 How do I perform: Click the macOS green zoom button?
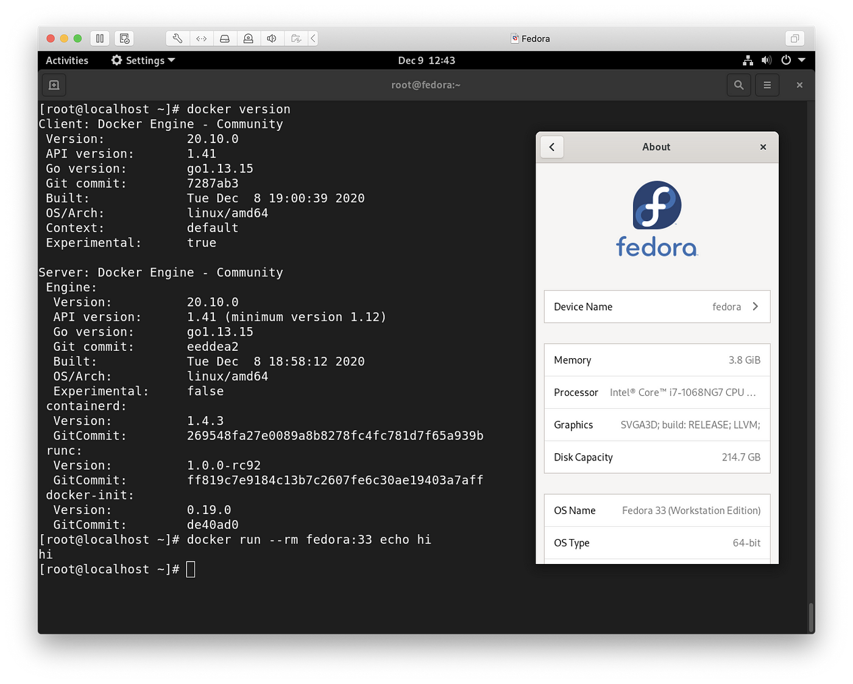[77, 38]
